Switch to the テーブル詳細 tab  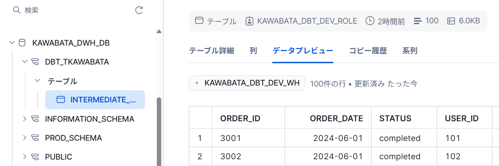pyautogui.click(x=211, y=51)
